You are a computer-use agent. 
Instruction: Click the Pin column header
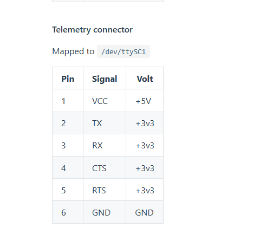(68, 79)
